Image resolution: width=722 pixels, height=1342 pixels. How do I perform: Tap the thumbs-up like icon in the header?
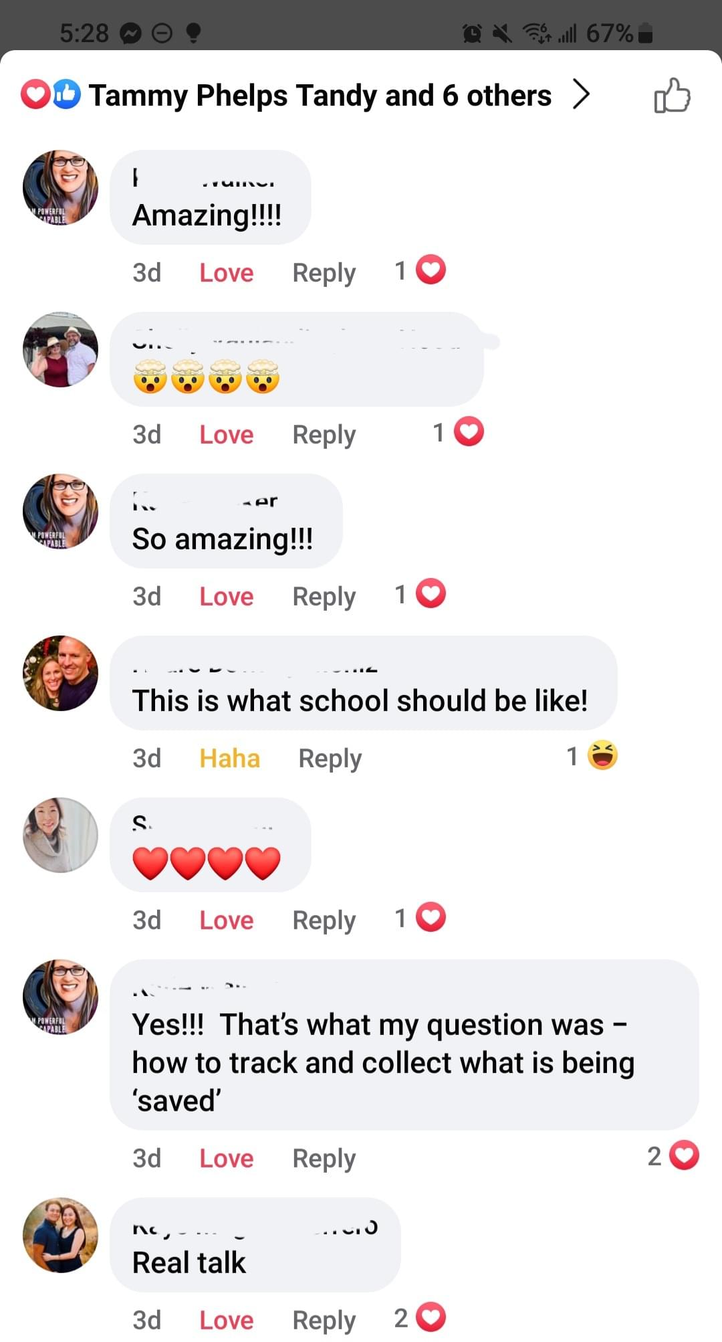point(672,96)
